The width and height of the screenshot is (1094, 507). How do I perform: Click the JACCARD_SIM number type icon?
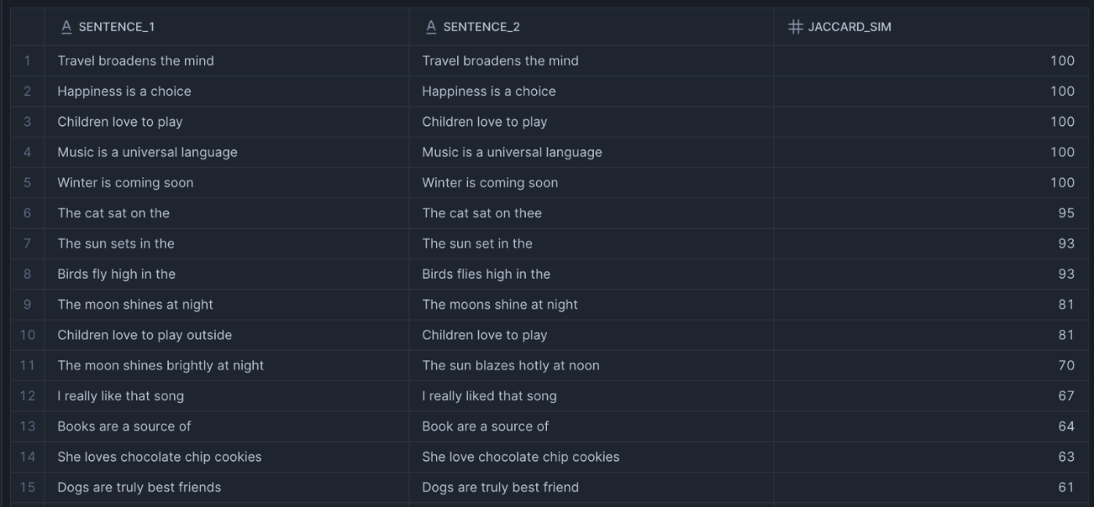click(795, 27)
